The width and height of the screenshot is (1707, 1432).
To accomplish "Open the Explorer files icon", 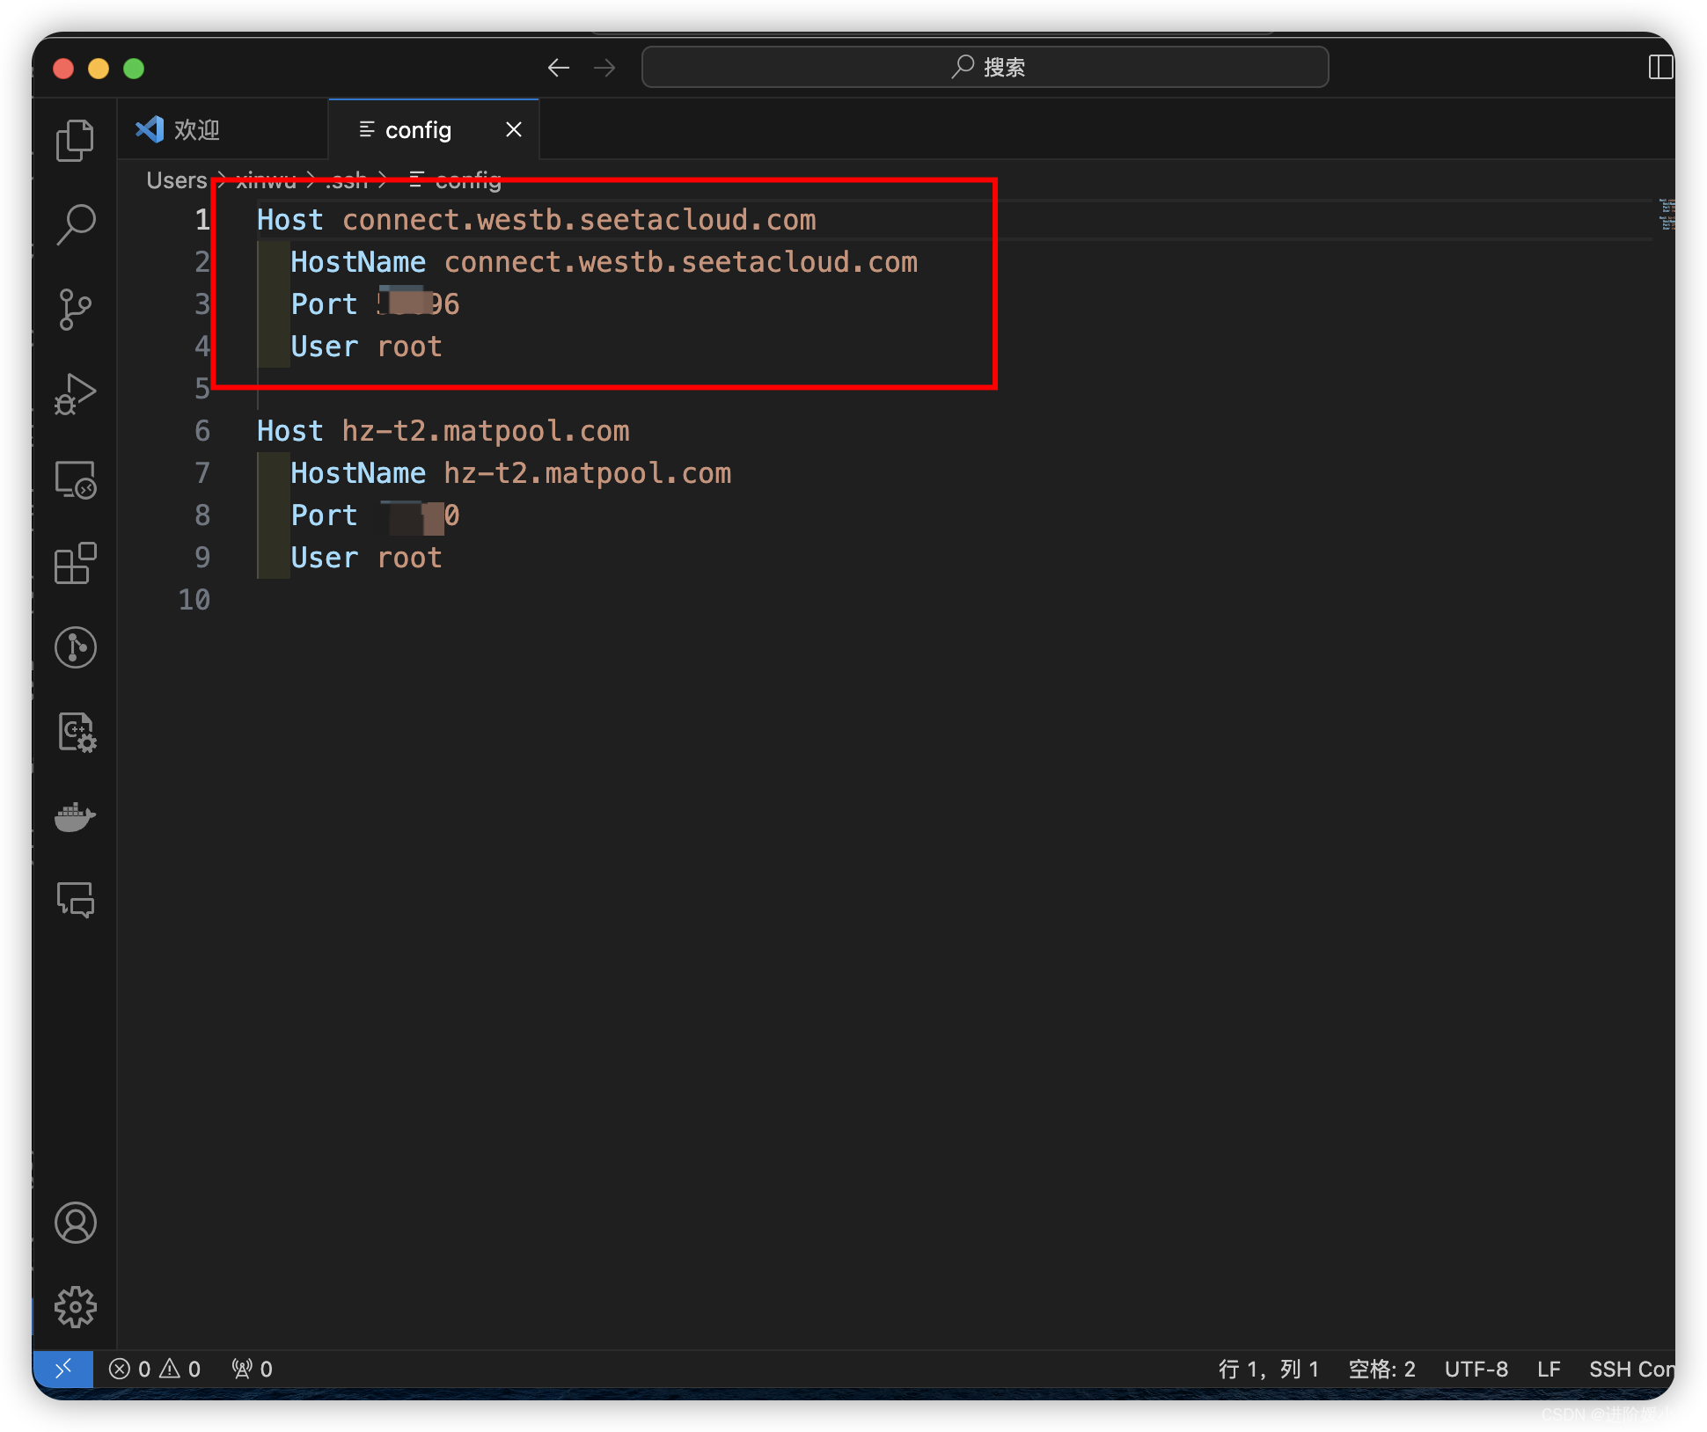I will pyautogui.click(x=75, y=141).
